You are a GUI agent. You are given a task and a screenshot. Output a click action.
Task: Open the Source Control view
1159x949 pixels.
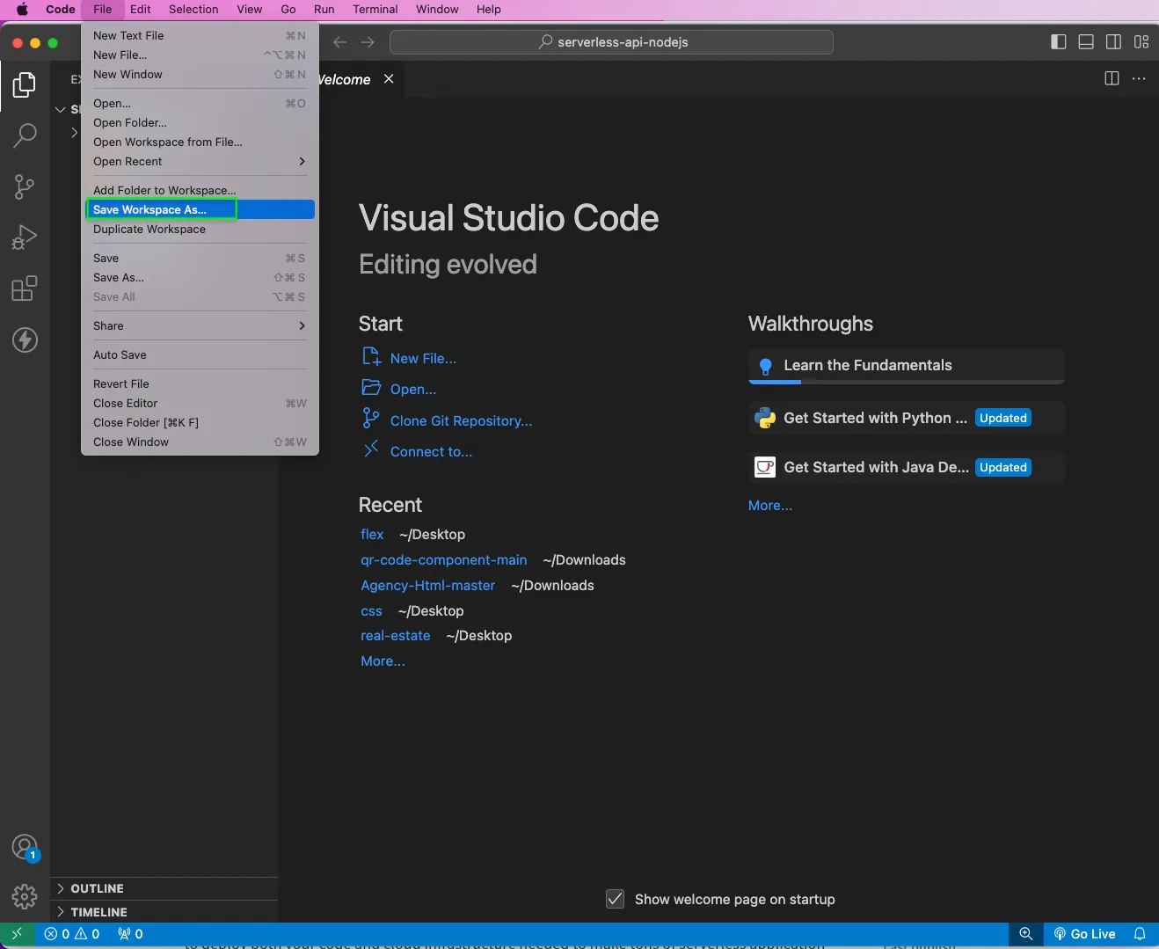point(25,186)
